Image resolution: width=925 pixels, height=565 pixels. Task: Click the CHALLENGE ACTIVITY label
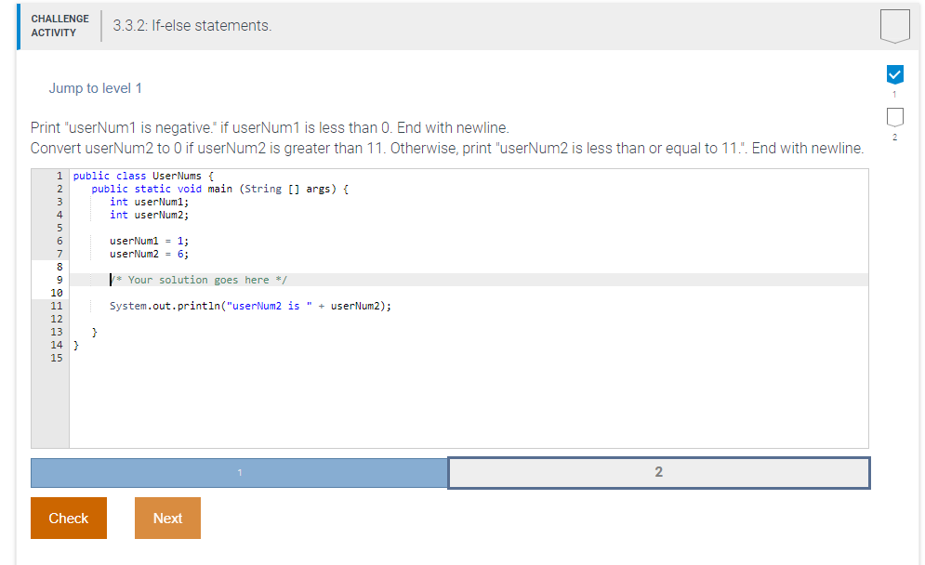(x=59, y=26)
